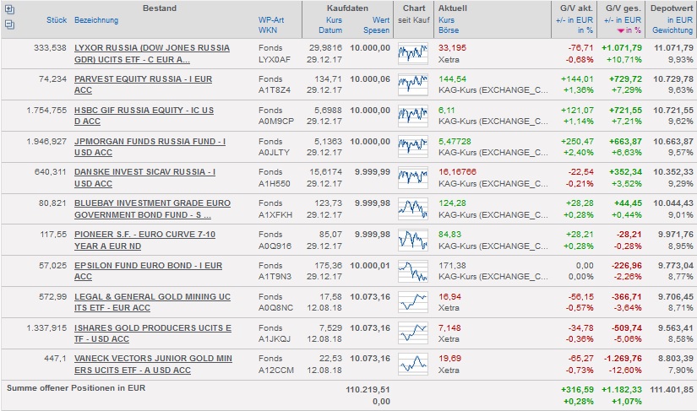This screenshot has height=411, width=697.
Task: Open ISHARES GOLD PRODUCERS UCITS link
Action: (x=153, y=333)
